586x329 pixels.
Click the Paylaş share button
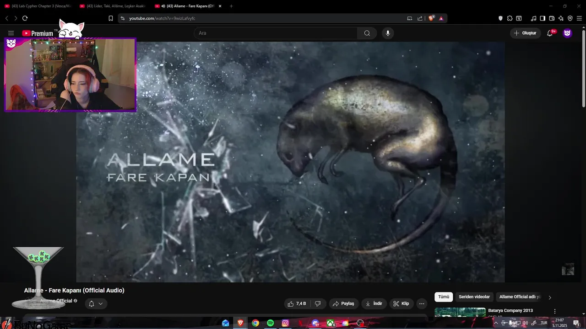click(x=344, y=303)
